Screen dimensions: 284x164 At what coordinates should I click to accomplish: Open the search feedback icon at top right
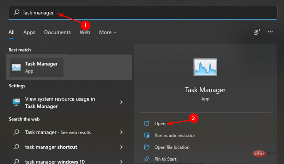257,32
